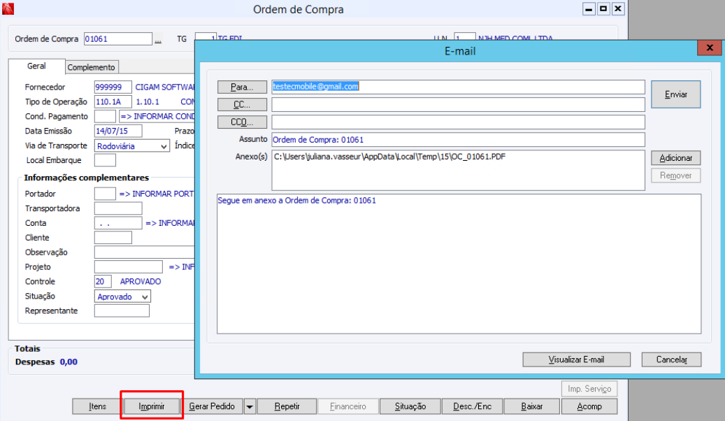Click the Desc./Enc button
This screenshot has width=725, height=421.
pyautogui.click(x=472, y=406)
